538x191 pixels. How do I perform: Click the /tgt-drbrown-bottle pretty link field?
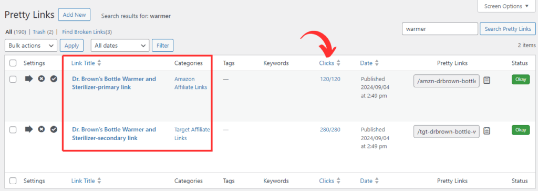447,131
